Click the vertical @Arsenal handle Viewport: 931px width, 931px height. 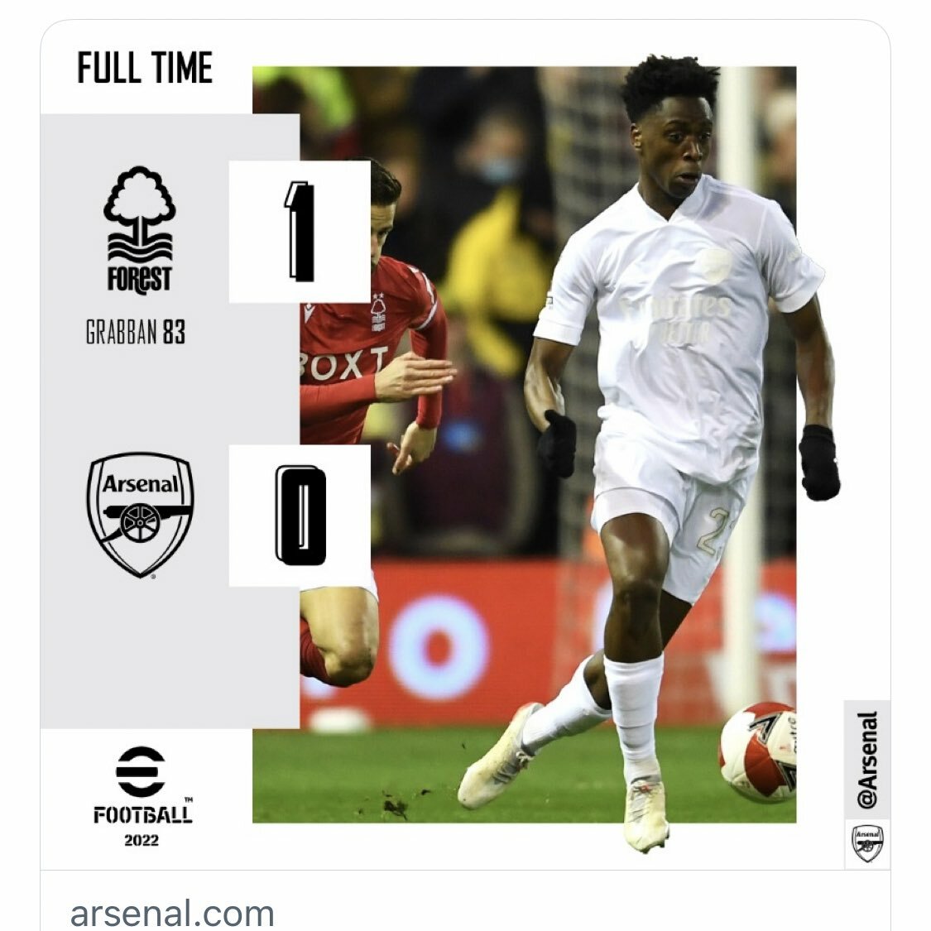point(867,760)
